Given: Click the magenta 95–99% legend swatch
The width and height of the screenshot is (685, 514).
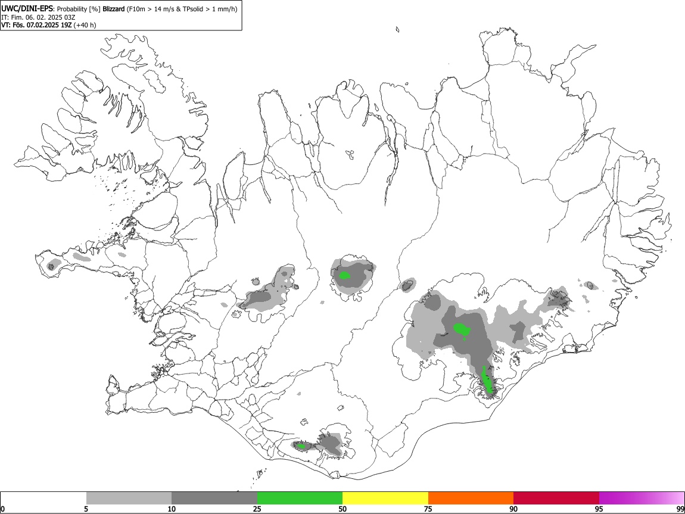Looking at the screenshot, I should point(642,499).
